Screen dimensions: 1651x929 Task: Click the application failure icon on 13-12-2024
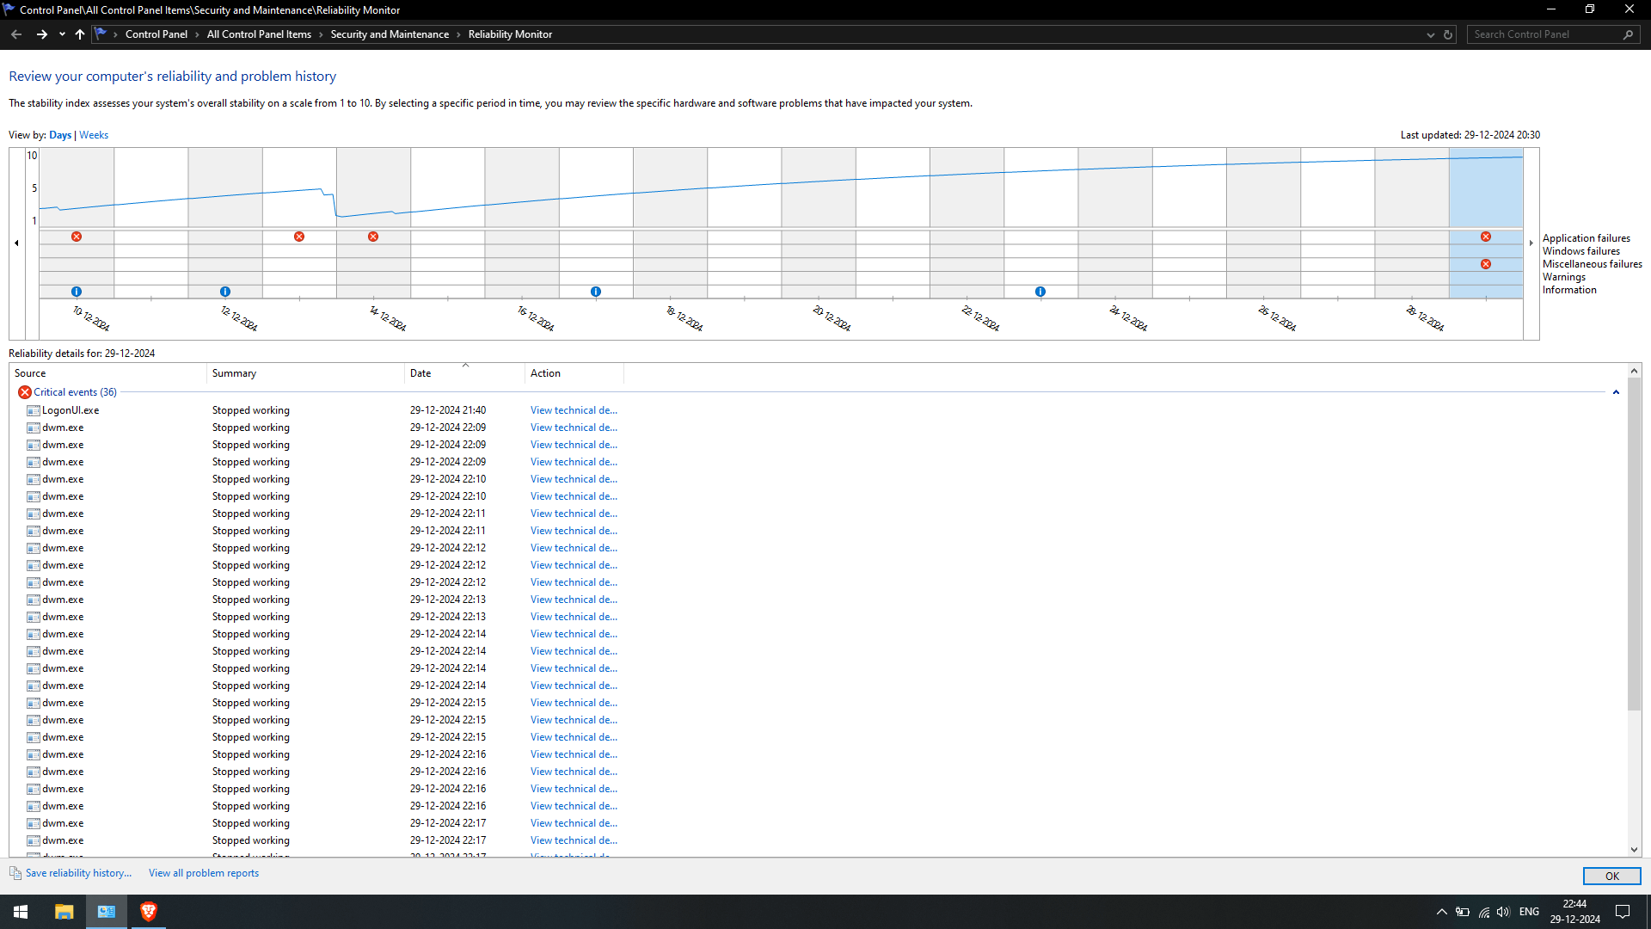tap(299, 237)
